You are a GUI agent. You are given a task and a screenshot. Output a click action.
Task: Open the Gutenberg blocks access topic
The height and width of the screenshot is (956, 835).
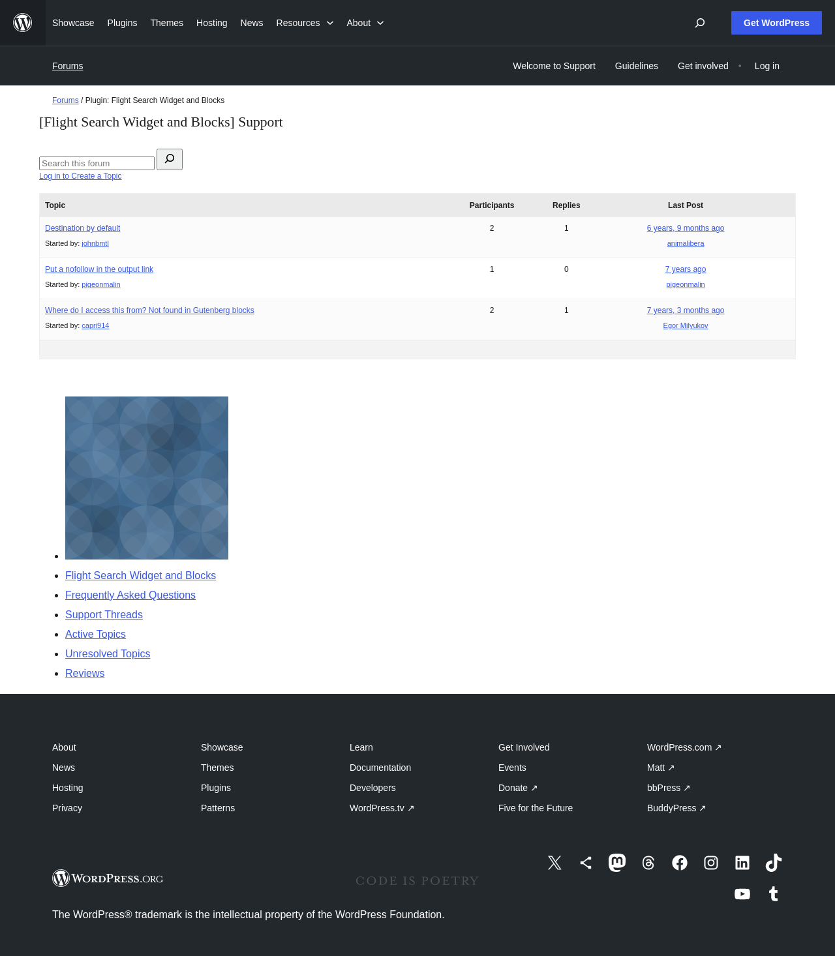pos(149,310)
